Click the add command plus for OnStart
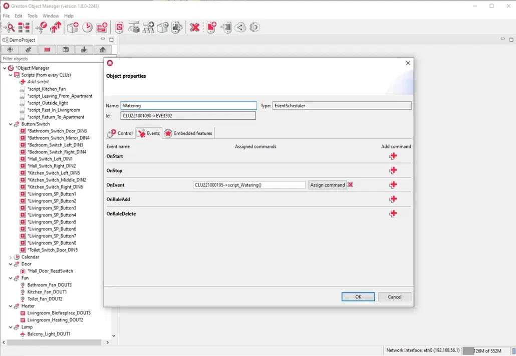The height and width of the screenshot is (356, 516). coord(393,156)
